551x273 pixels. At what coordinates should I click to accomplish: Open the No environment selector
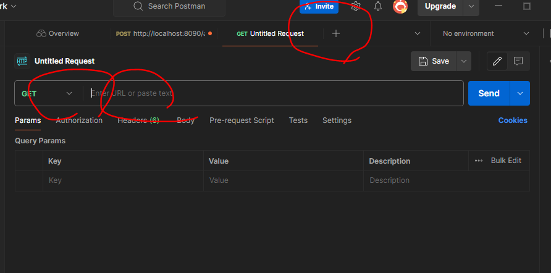[486, 33]
